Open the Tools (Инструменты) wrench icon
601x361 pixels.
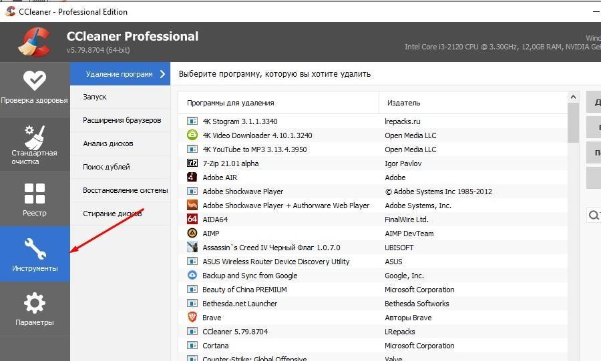(x=34, y=250)
